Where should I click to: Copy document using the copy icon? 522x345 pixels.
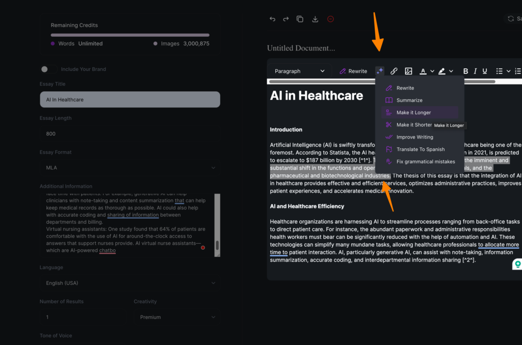tap(300, 19)
